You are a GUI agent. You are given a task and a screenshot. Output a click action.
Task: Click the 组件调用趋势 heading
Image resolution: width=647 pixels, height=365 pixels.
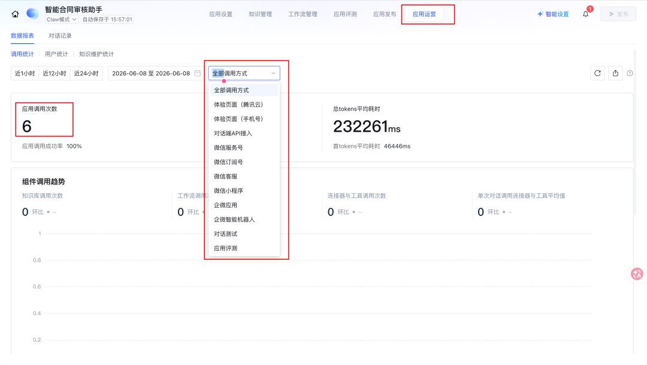(x=43, y=182)
